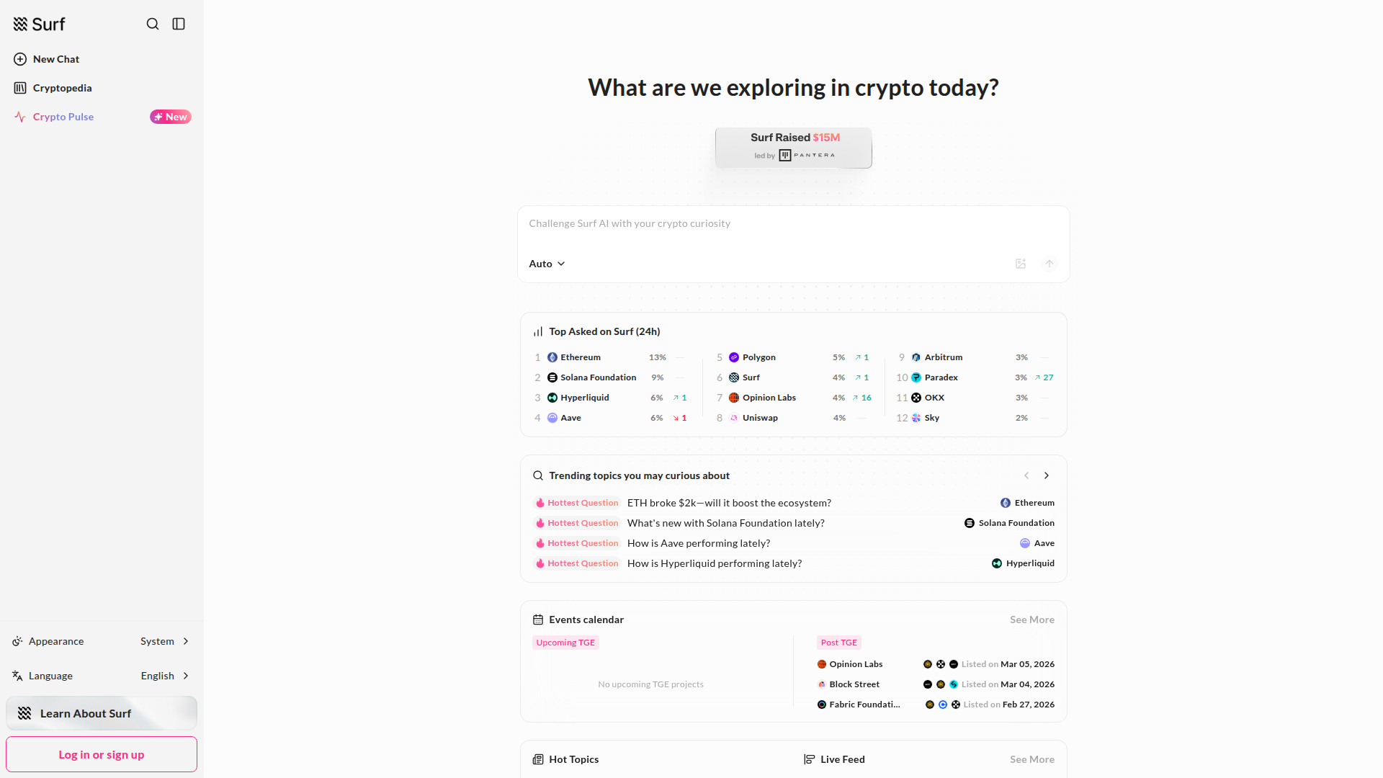Click the image upload icon
1383x778 pixels.
[1021, 264]
